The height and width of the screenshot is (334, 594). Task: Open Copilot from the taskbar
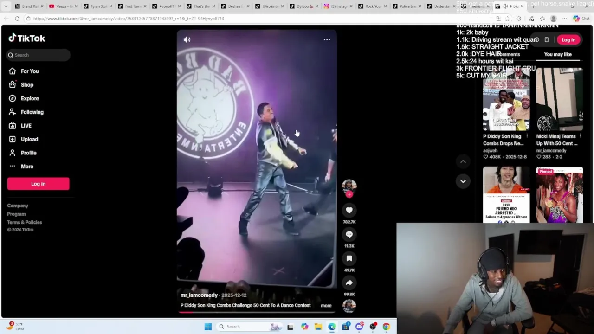tap(304, 327)
